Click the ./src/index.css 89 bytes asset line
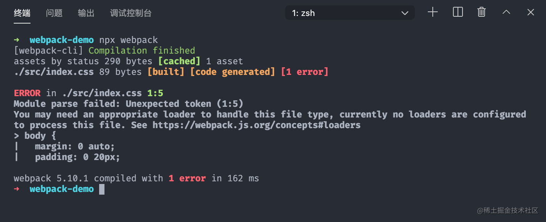Image resolution: width=546 pixels, height=222 pixels. coord(78,72)
